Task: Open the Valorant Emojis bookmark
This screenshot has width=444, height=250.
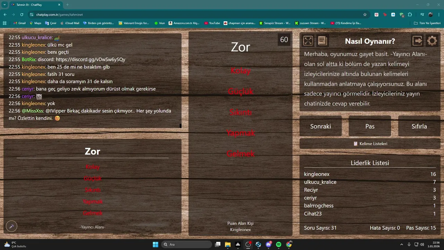Action: [134, 23]
